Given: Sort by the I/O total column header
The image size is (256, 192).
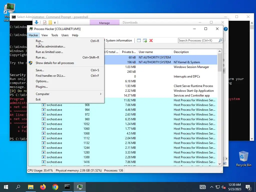Looking at the screenshot, I should pos(112,52).
